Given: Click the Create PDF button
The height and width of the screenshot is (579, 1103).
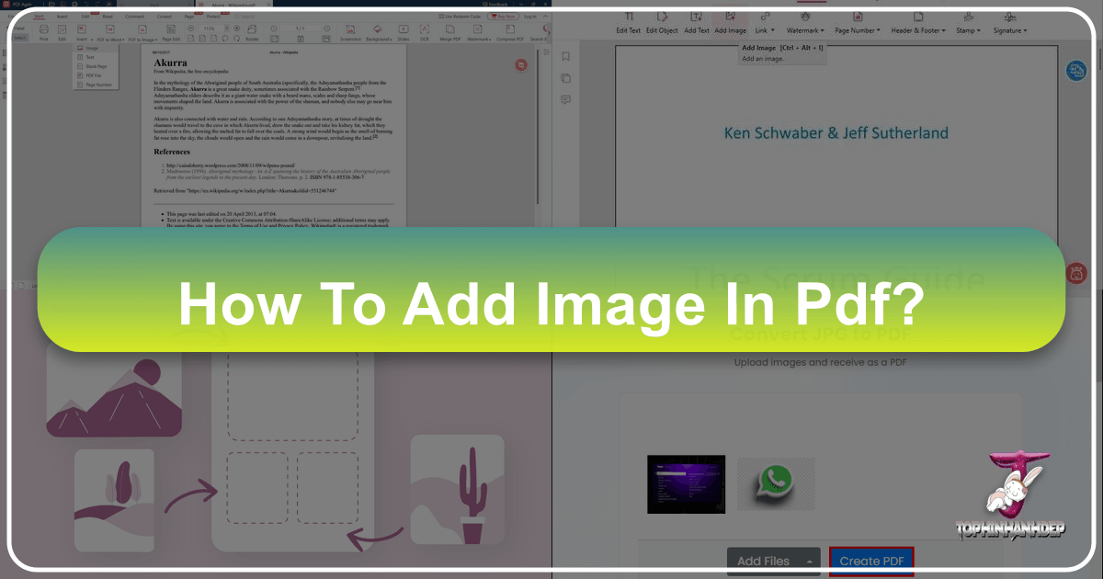Looking at the screenshot, I should 871,561.
